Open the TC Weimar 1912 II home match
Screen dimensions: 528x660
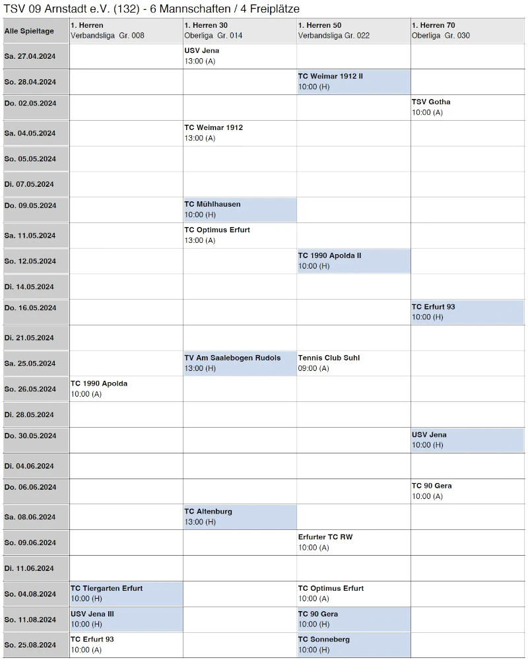point(353,82)
